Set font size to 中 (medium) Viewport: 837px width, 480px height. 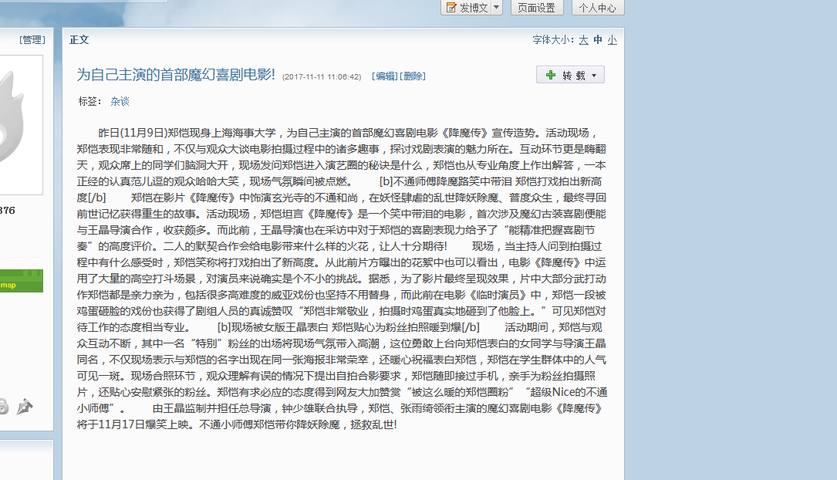pos(598,40)
